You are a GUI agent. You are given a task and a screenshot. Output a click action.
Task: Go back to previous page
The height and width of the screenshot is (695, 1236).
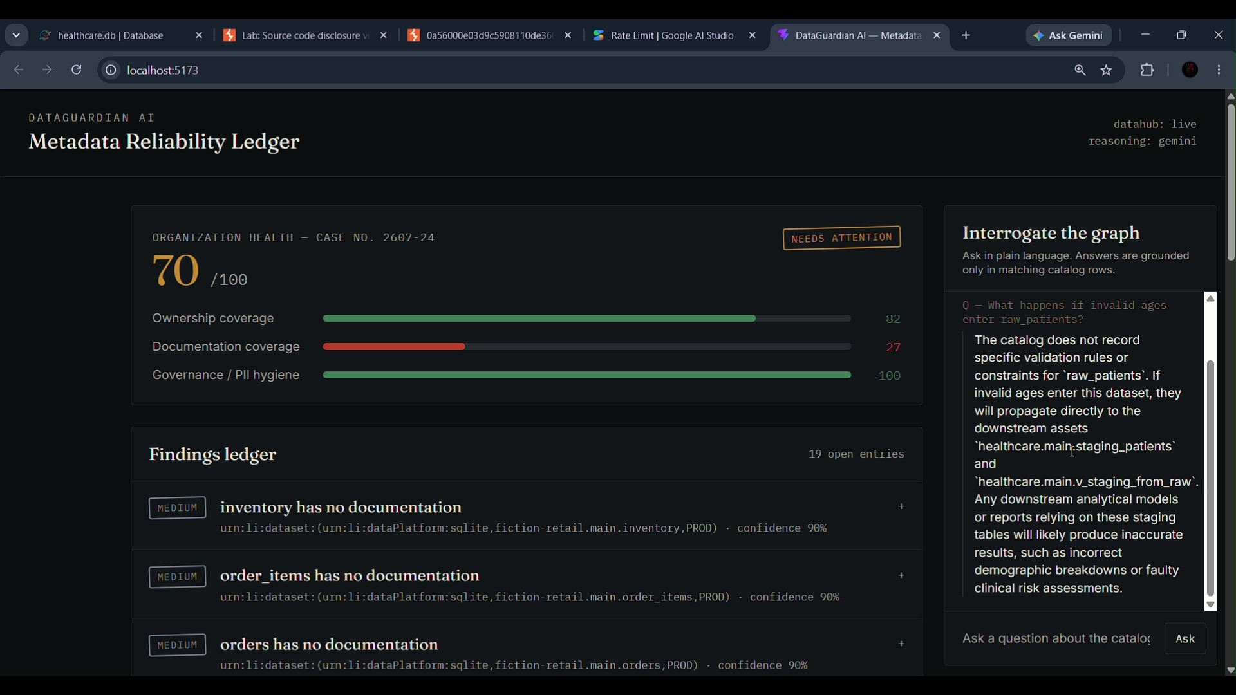pyautogui.click(x=18, y=70)
